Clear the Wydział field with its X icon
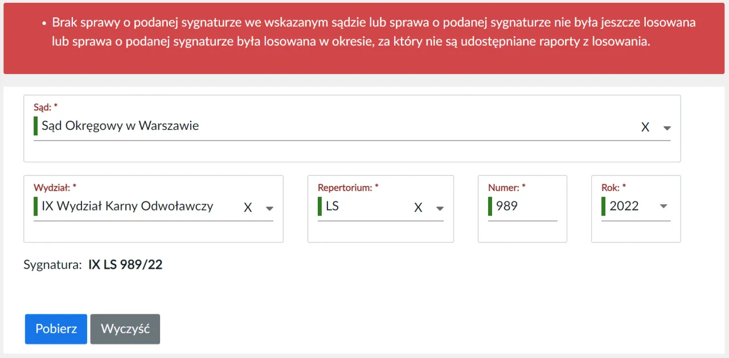729x358 pixels. click(248, 207)
